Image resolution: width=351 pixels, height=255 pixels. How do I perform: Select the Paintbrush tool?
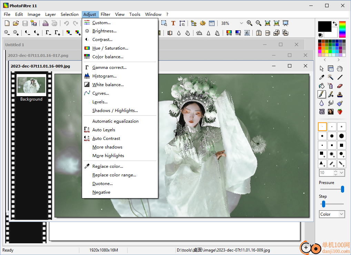click(322, 94)
